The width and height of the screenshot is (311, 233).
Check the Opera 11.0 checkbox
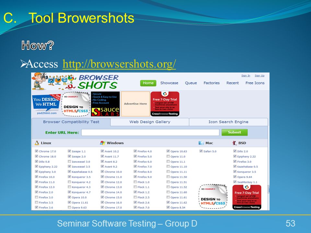click(x=168, y=156)
